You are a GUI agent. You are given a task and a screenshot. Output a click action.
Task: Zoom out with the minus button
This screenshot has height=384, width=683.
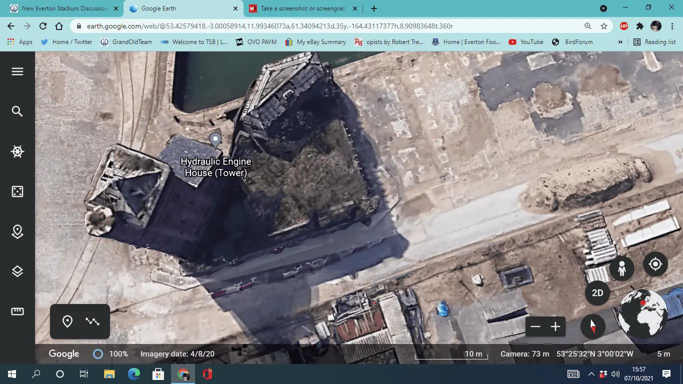(x=535, y=327)
